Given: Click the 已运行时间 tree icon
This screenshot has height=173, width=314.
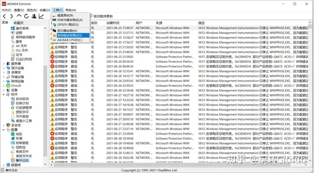Looking at the screenshot, I should click(13, 59).
